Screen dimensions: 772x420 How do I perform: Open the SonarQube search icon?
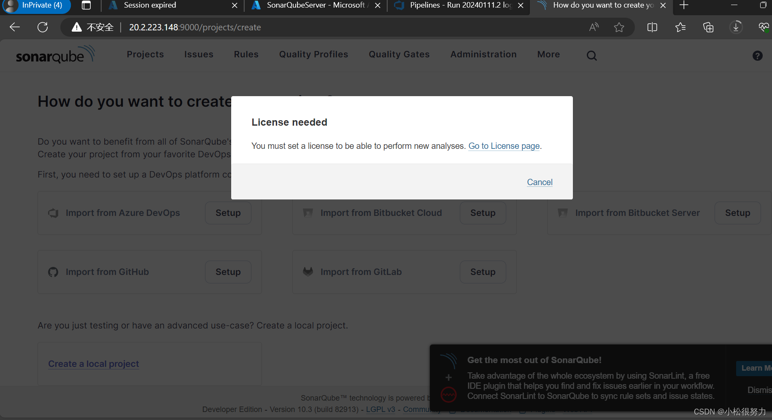(x=592, y=55)
